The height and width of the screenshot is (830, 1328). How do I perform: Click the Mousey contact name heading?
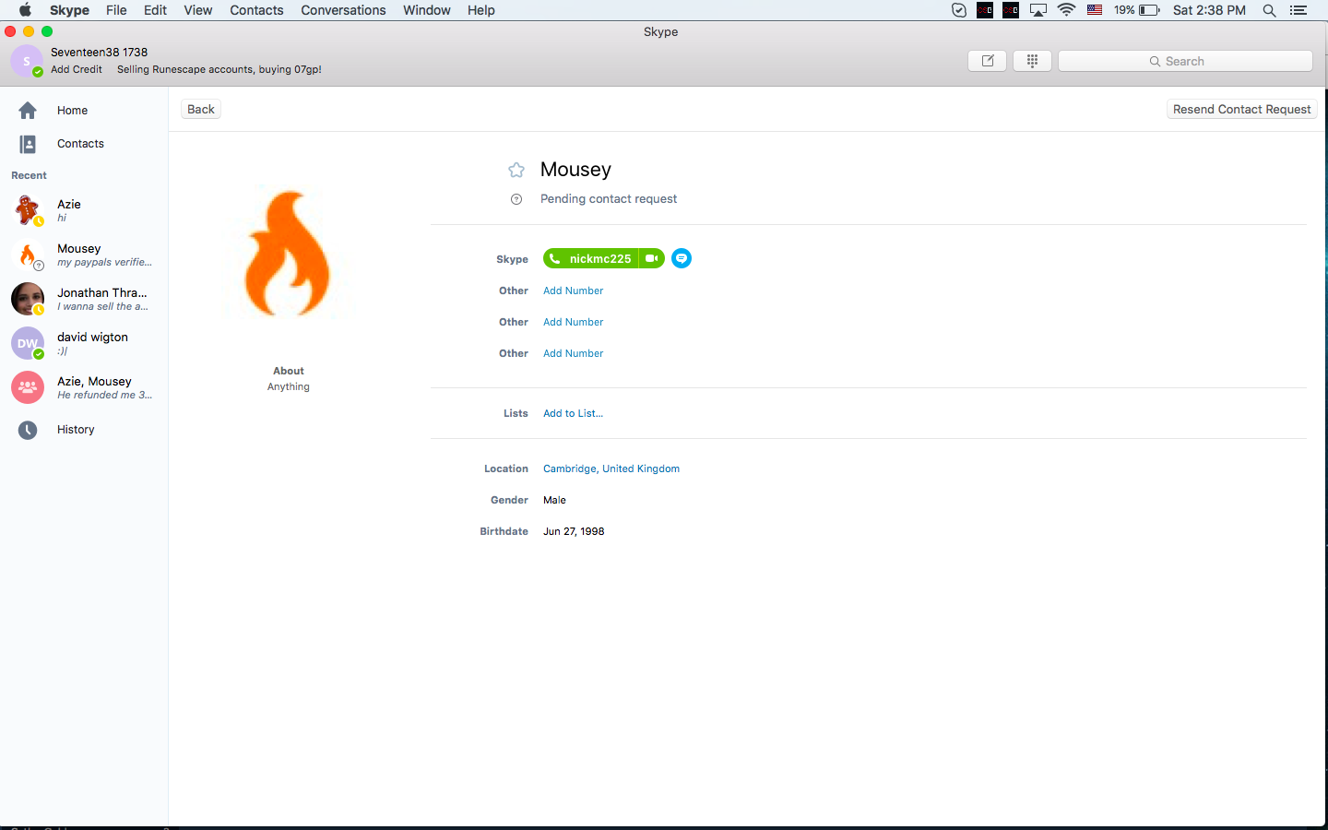coord(575,170)
